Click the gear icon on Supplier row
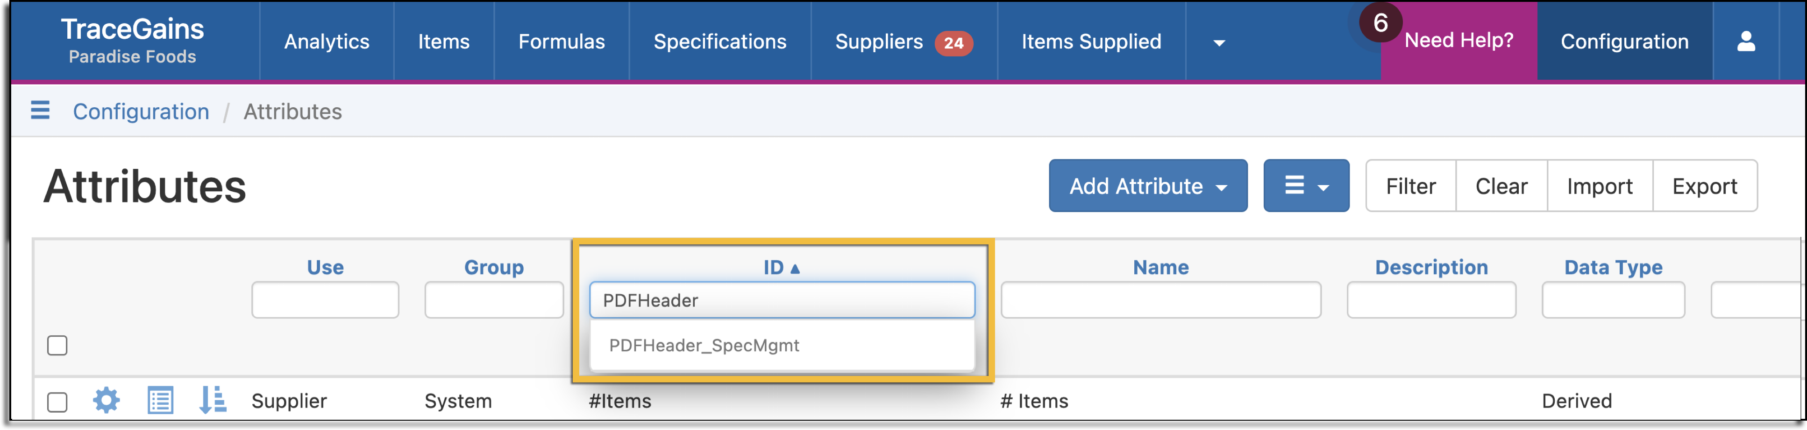 (x=107, y=400)
